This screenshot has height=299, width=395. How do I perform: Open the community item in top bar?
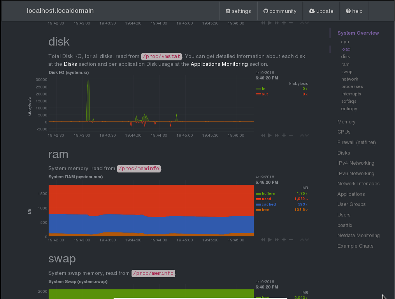pyautogui.click(x=280, y=11)
